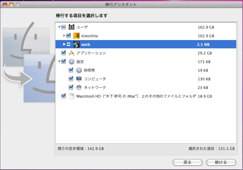Select the アプリケーション row label
The width and height of the screenshot is (243, 170).
[x=91, y=53]
